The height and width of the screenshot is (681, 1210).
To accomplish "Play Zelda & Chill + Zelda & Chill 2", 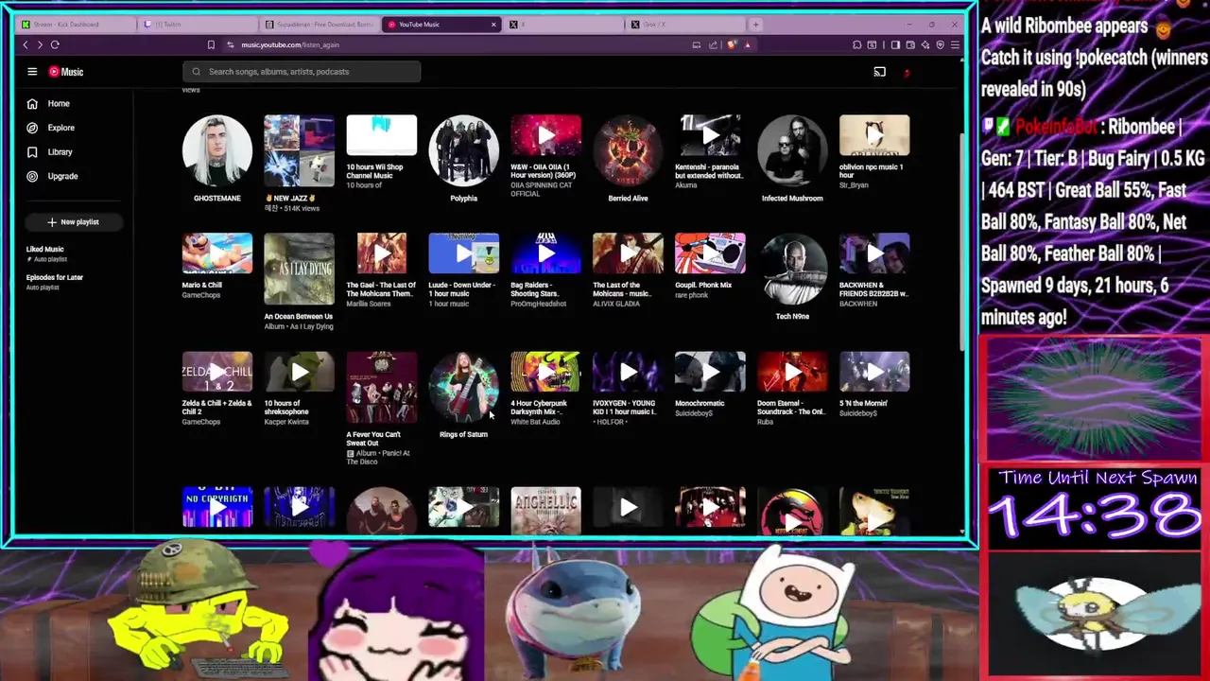I will point(217,372).
